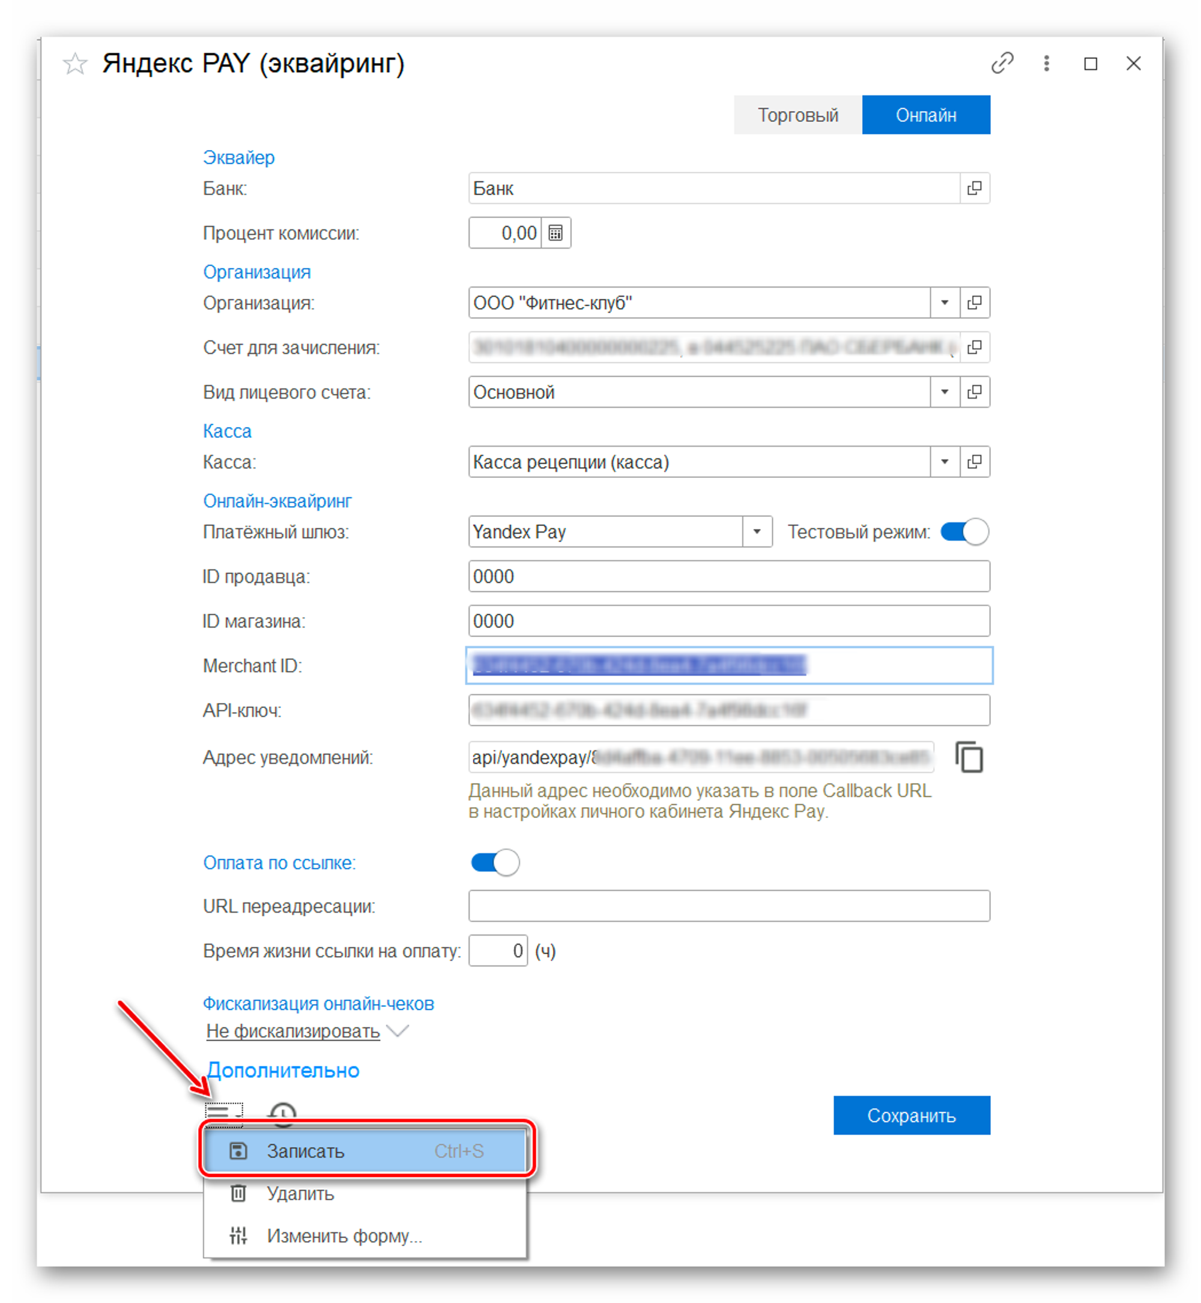Open Счет для зачисления record icon

click(x=974, y=347)
